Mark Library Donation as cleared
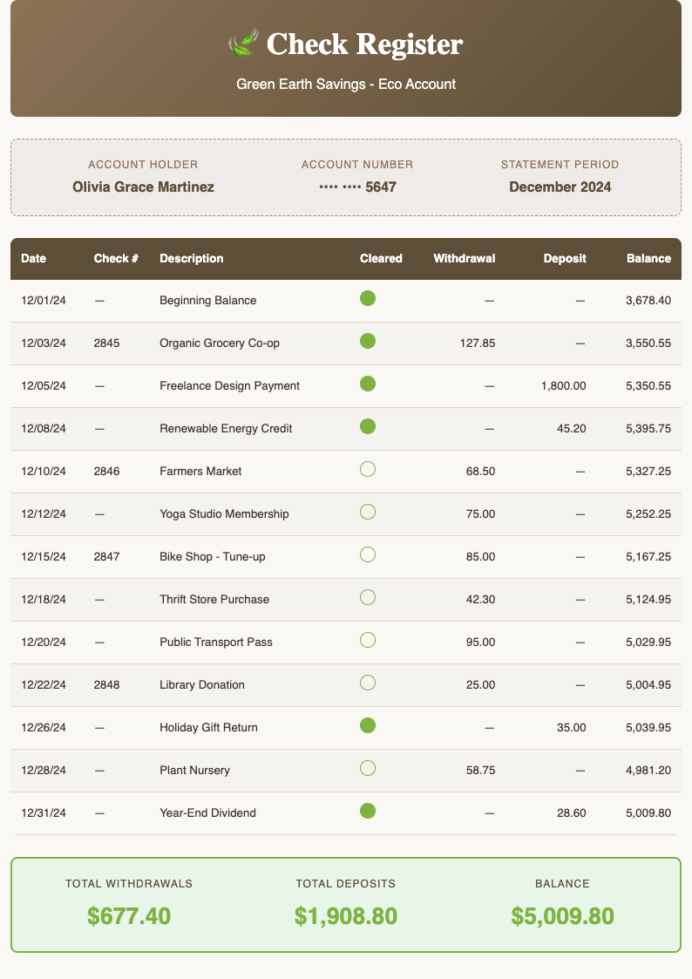 pos(368,683)
